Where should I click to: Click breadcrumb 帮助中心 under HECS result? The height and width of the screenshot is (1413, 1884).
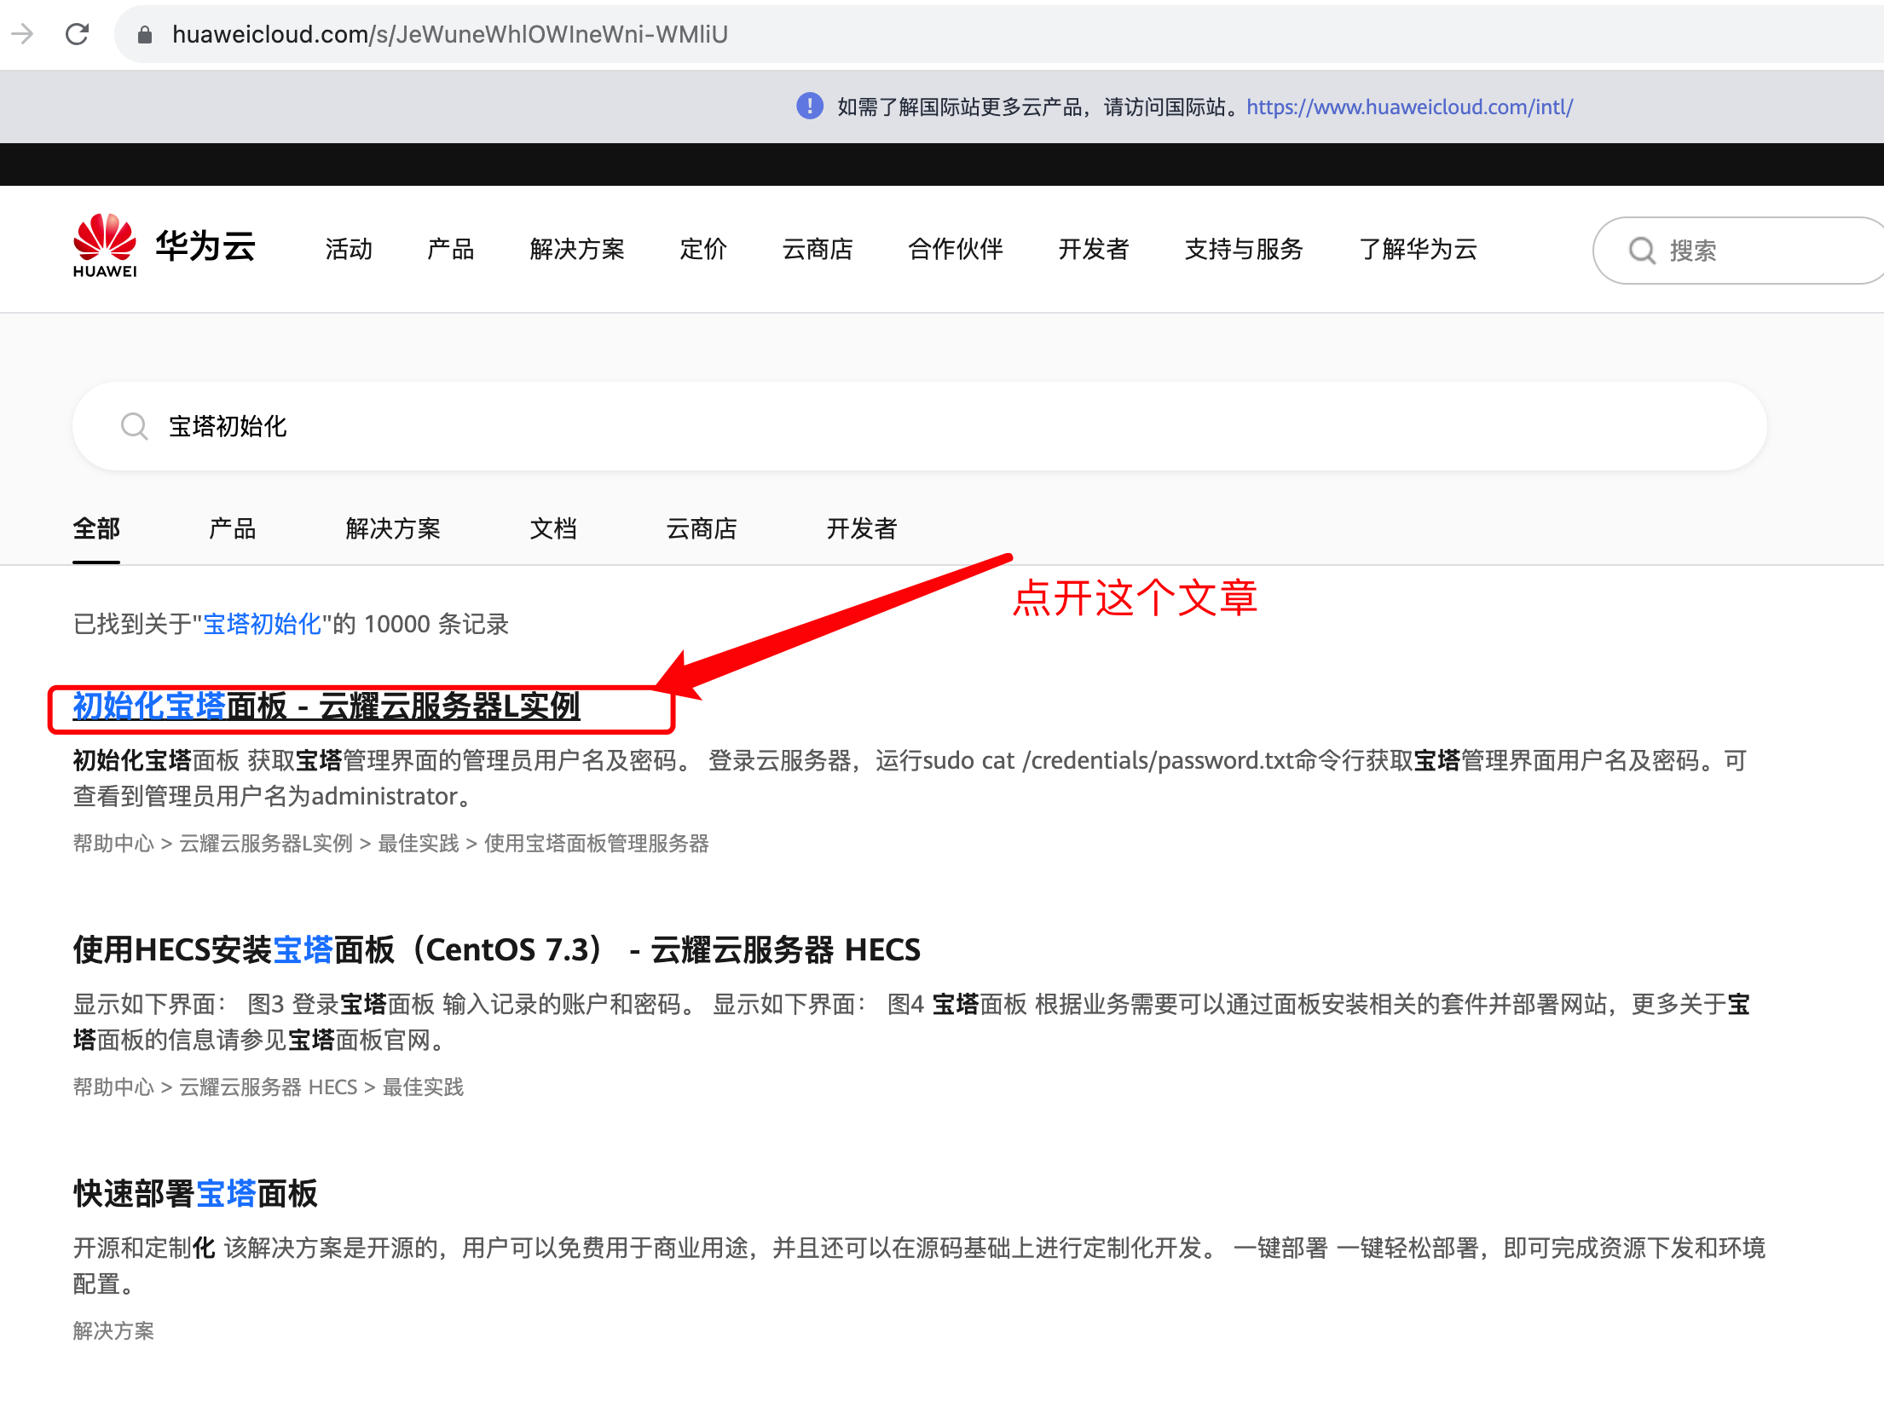(x=113, y=1087)
